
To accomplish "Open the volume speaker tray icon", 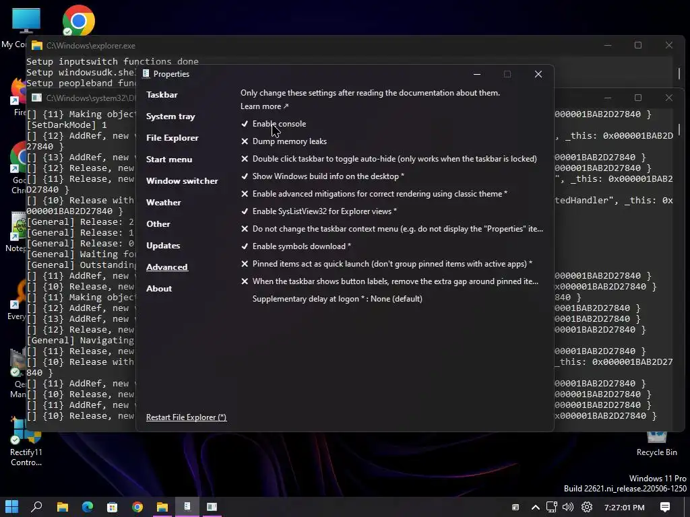I will click(x=568, y=508).
